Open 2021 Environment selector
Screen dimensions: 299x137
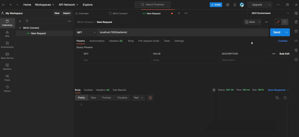(270, 13)
